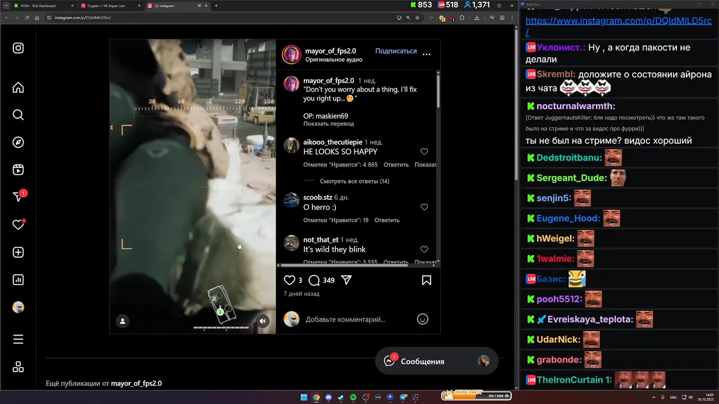Show tagged users icon on video
The image size is (719, 404).
pyautogui.click(x=122, y=321)
